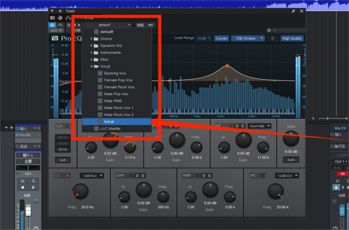The width and height of the screenshot is (349, 230).
Task: Open dropdown arrow beside the gear
Action: pyautogui.click(x=275, y=30)
